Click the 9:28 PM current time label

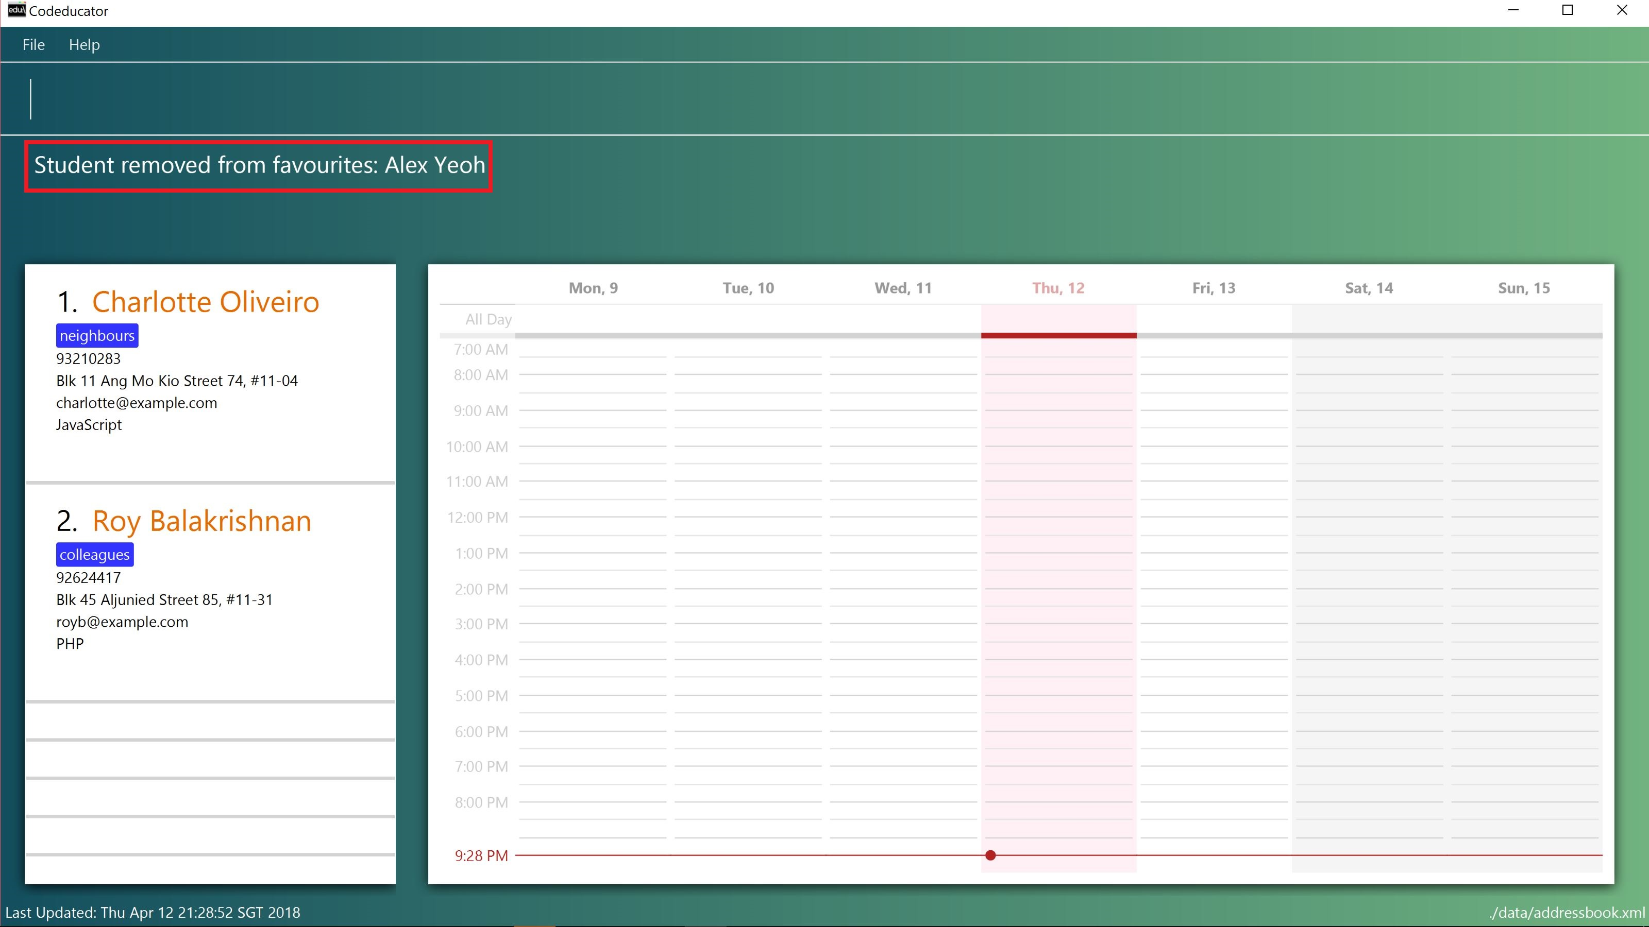pos(481,855)
